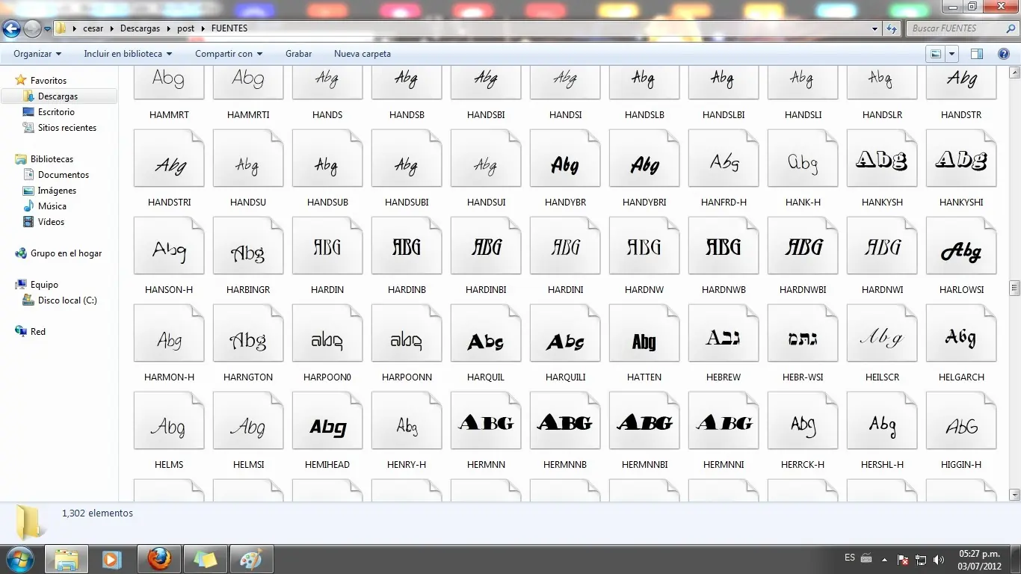Open Descargas in the sidebar

pyautogui.click(x=58, y=96)
